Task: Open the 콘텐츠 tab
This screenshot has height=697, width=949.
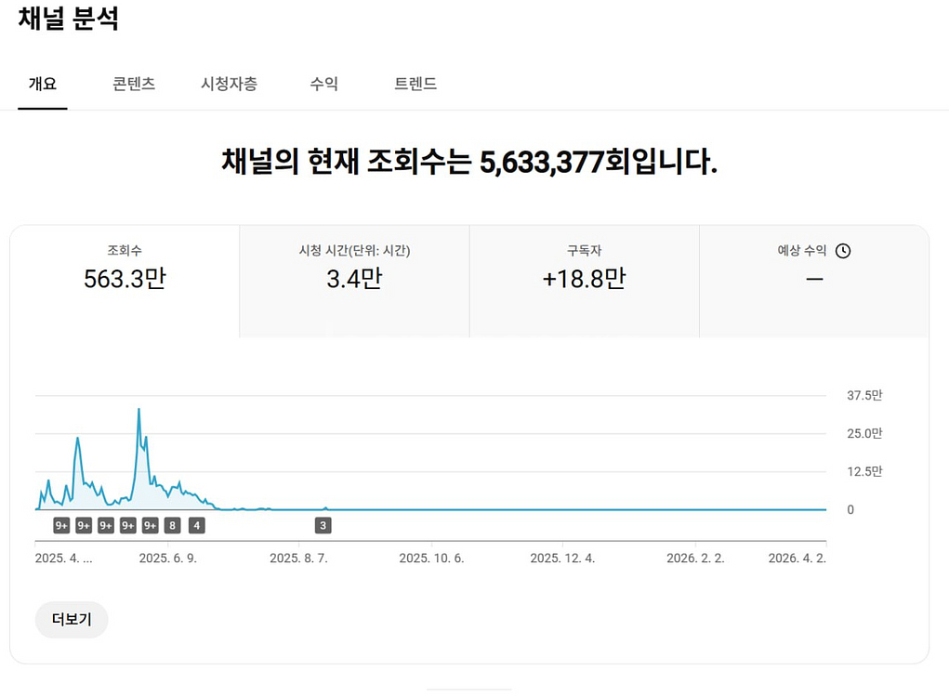Action: coord(134,84)
